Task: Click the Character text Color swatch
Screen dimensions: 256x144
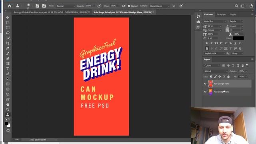Action: click(x=238, y=38)
